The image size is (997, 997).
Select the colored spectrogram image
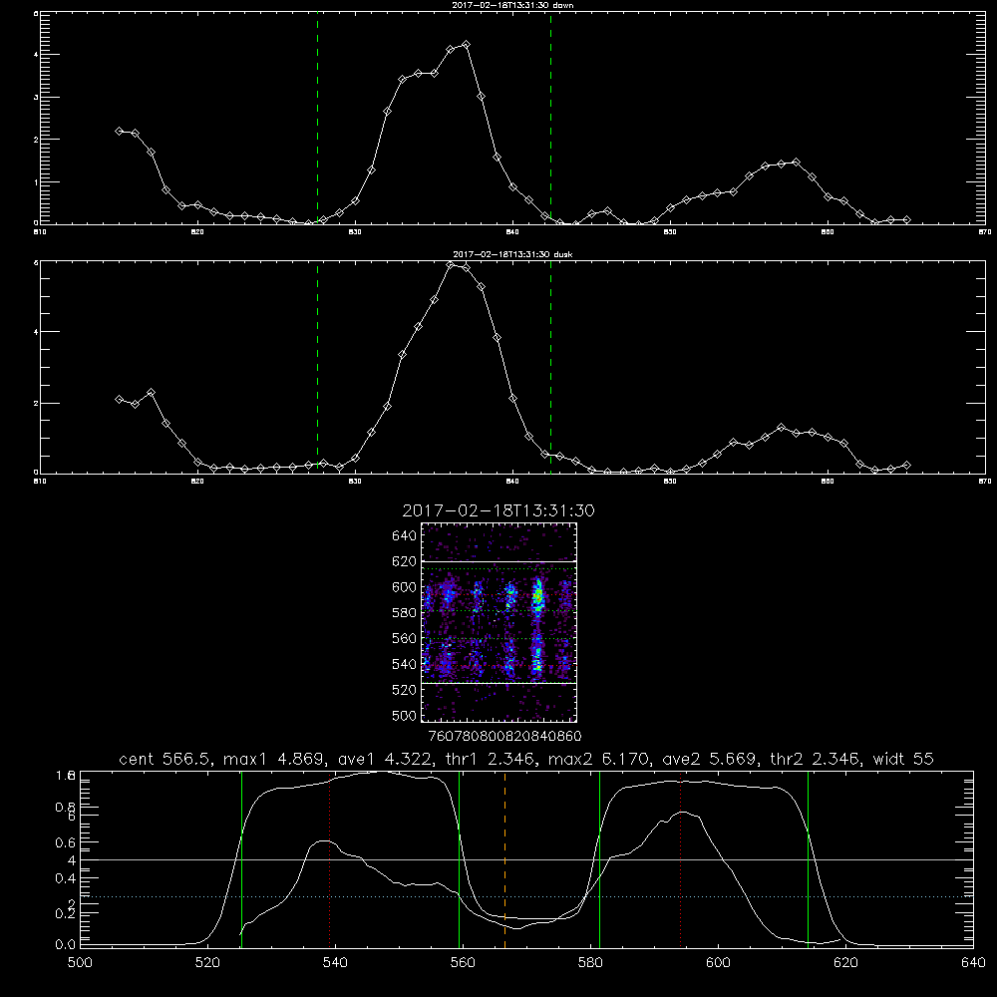coord(499,622)
